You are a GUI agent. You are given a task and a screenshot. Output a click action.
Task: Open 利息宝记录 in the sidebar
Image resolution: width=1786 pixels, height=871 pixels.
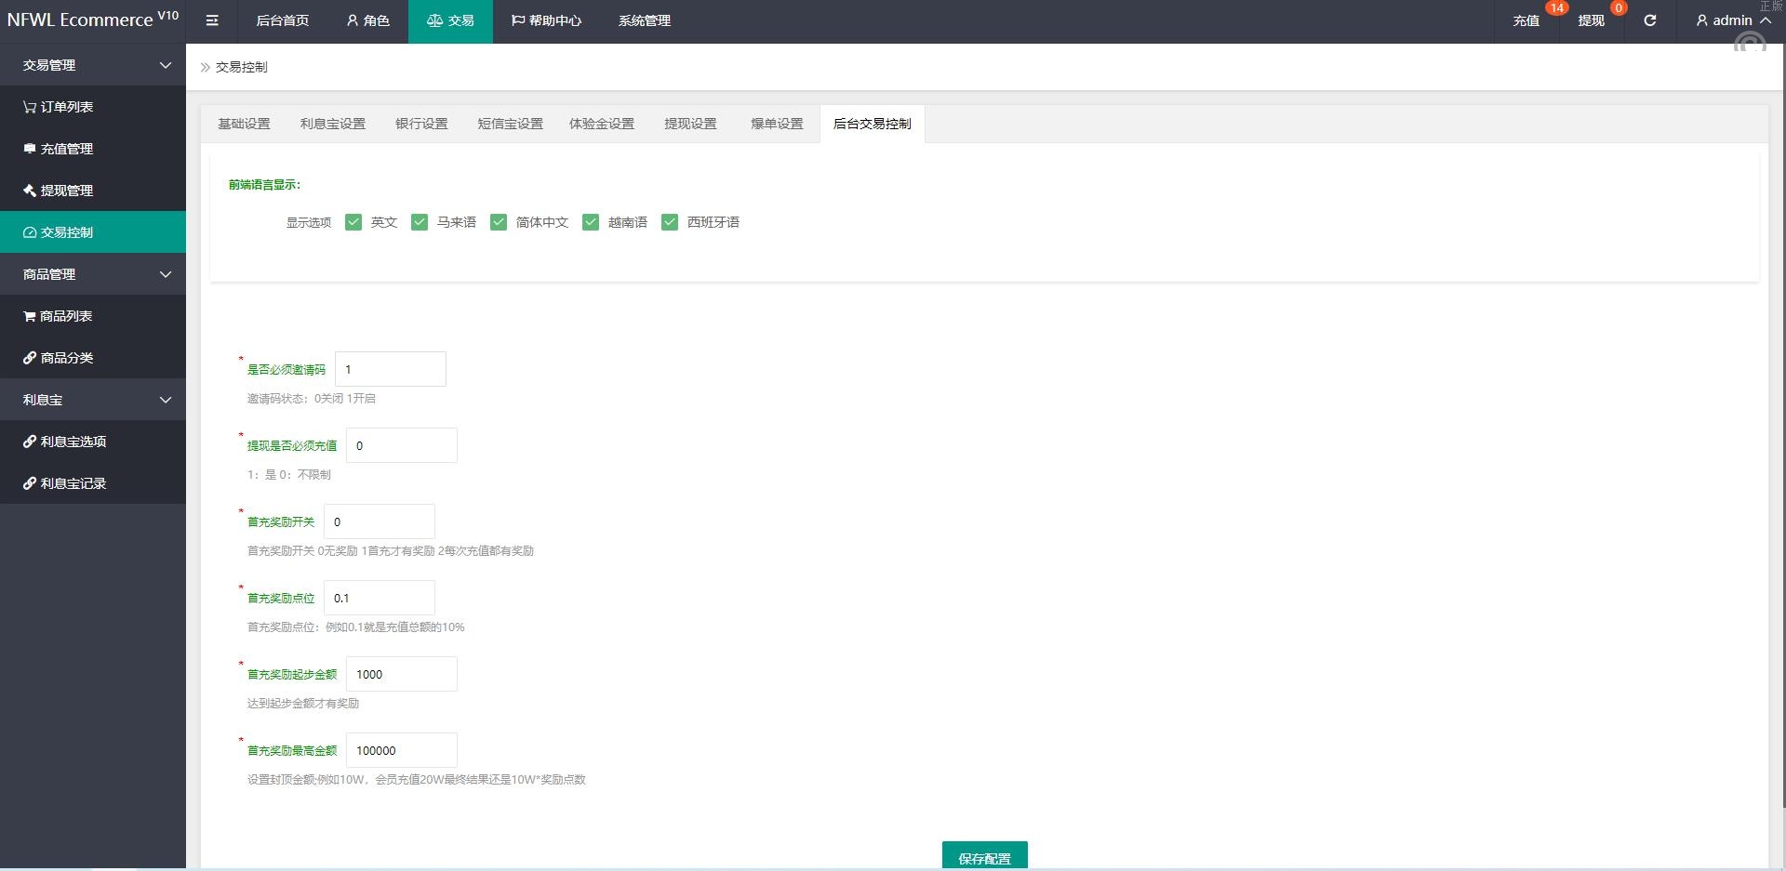pyautogui.click(x=65, y=483)
